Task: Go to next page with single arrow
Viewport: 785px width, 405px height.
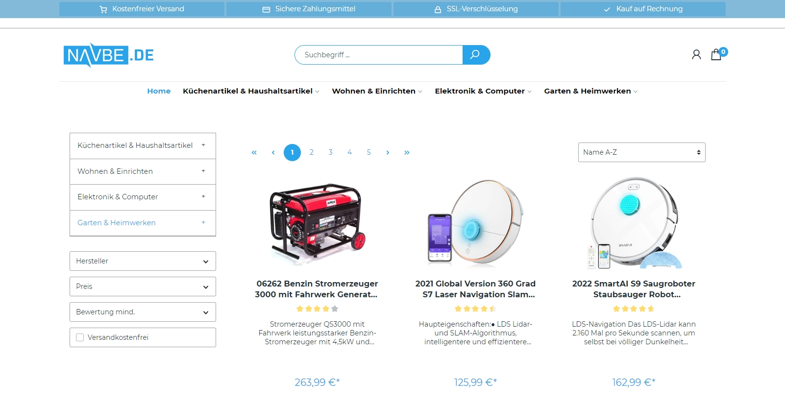Action: click(388, 152)
